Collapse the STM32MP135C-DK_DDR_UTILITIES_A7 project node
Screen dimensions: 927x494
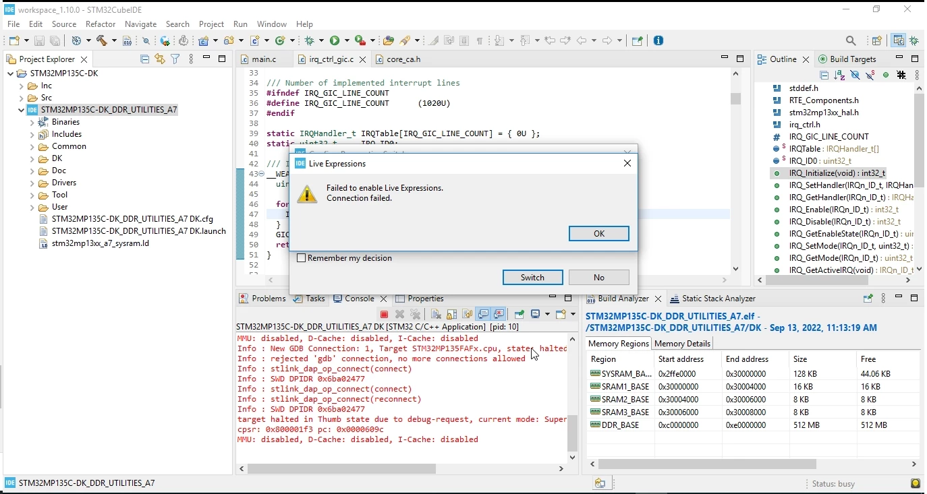click(21, 110)
